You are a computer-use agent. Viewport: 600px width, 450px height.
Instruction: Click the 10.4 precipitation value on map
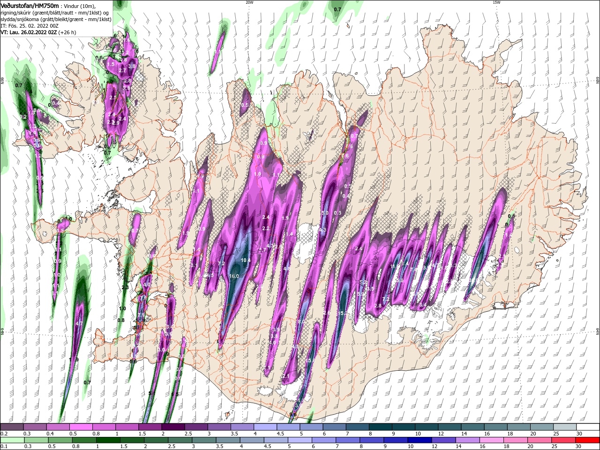246,260
